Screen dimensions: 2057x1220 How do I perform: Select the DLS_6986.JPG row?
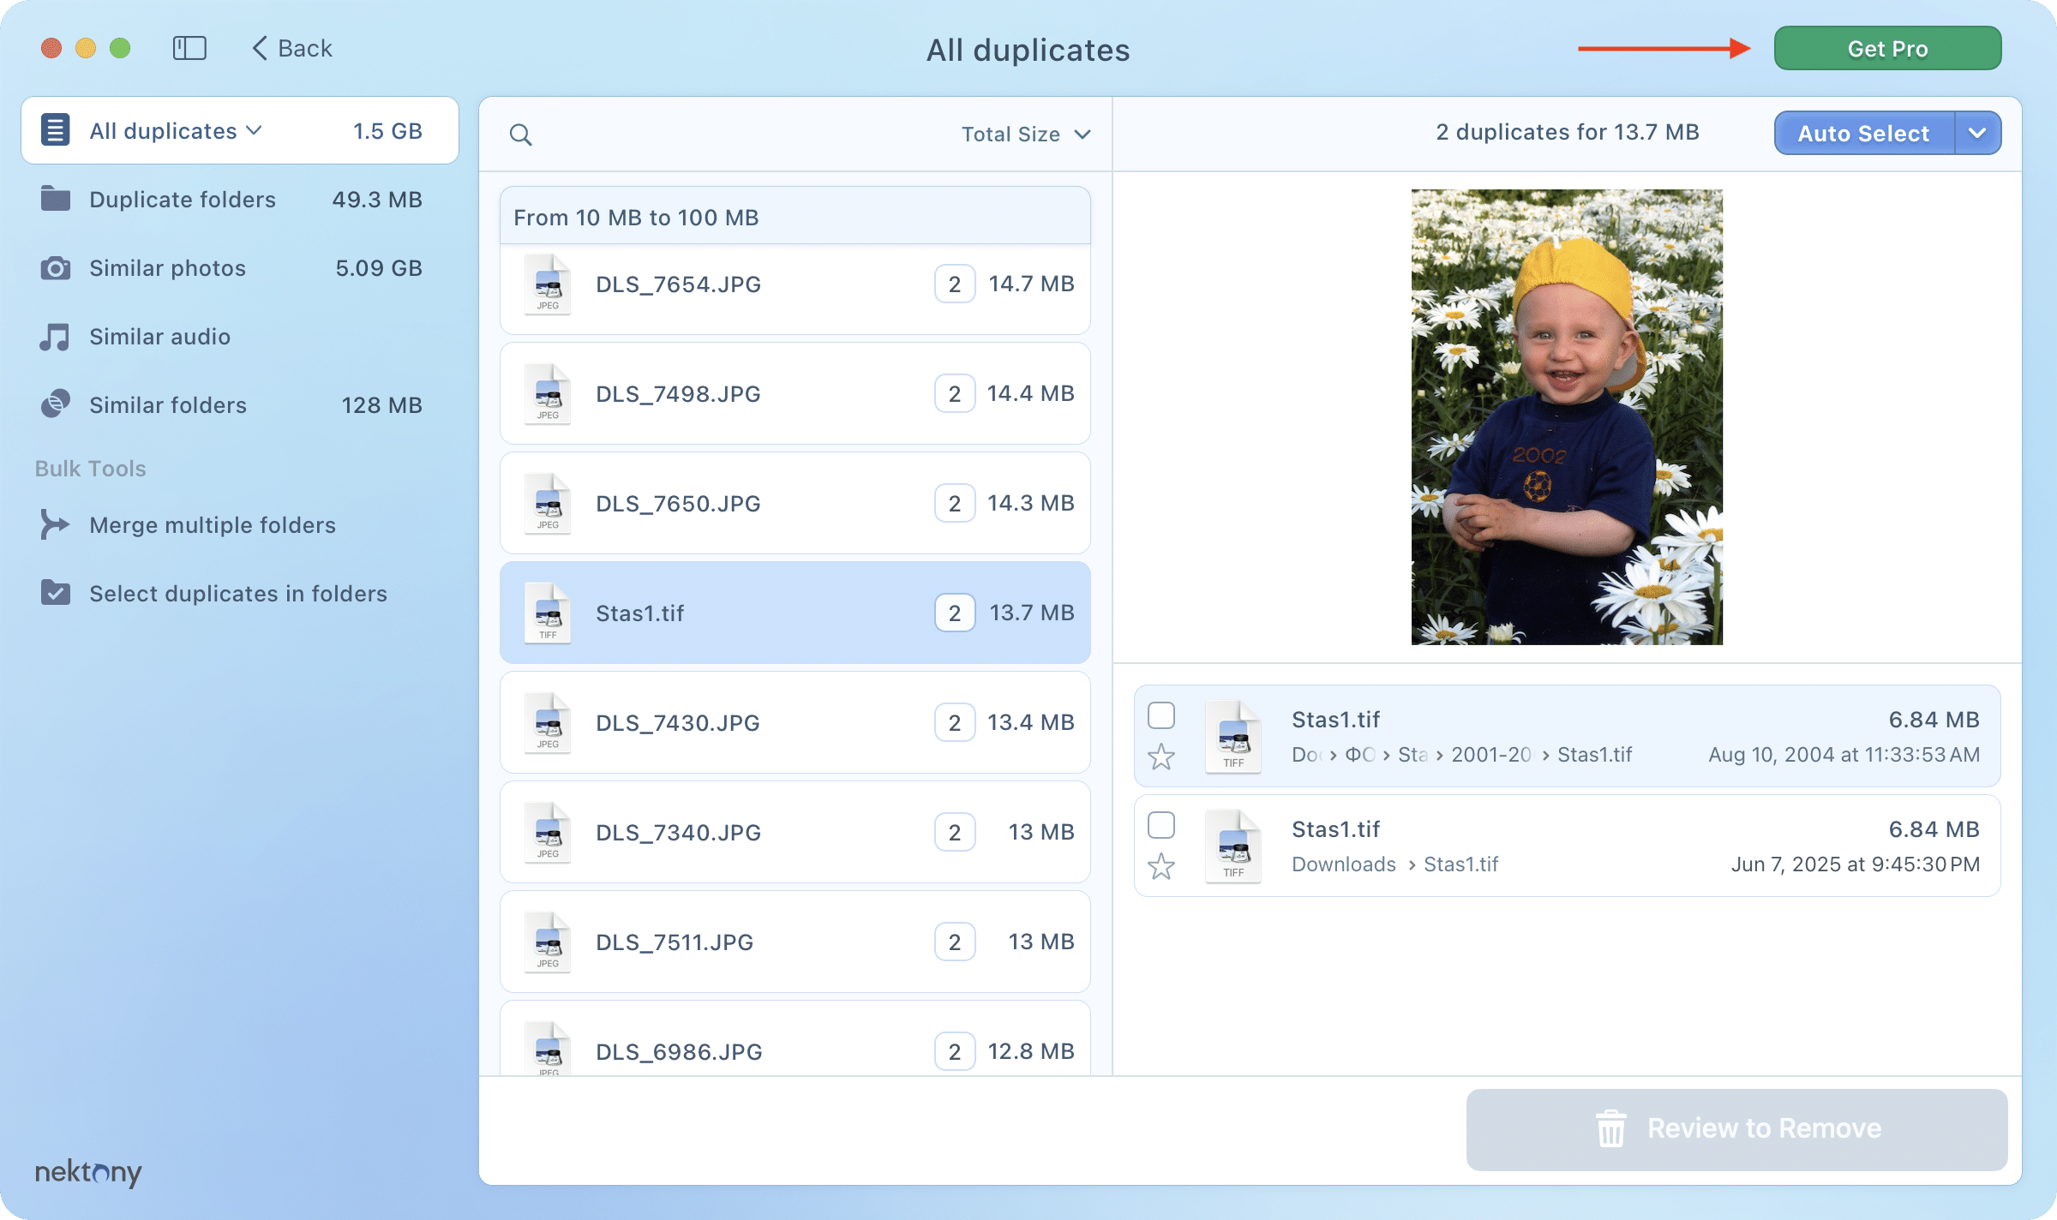[x=795, y=1038]
